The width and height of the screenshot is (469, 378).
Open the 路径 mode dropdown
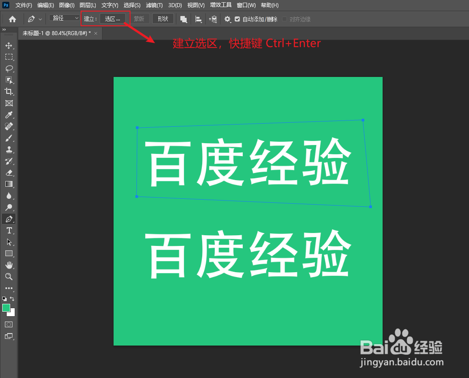tap(64, 18)
